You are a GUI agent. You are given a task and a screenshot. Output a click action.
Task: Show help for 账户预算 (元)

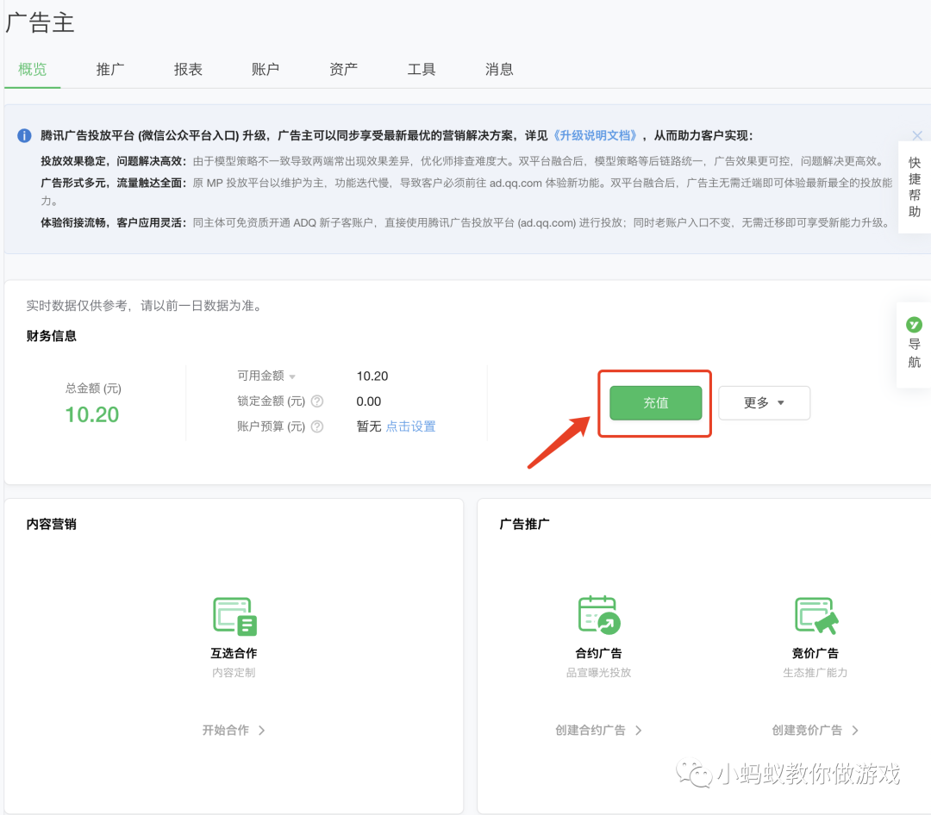[317, 426]
